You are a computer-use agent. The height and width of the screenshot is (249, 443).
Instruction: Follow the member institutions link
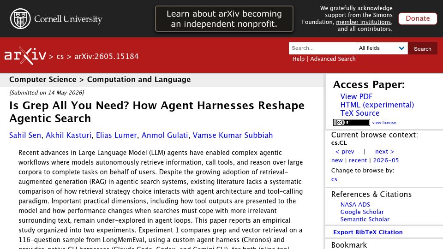pyautogui.click(x=364, y=22)
